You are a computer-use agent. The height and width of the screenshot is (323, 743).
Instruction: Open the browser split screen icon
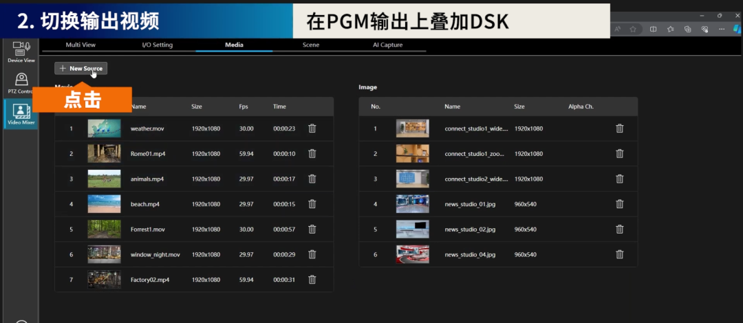point(653,29)
